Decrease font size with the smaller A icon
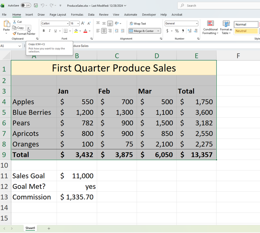 [x=89, y=24]
